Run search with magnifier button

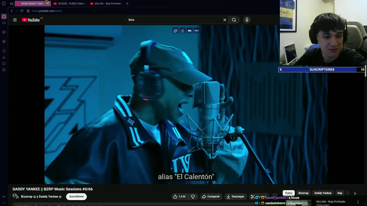(x=234, y=20)
